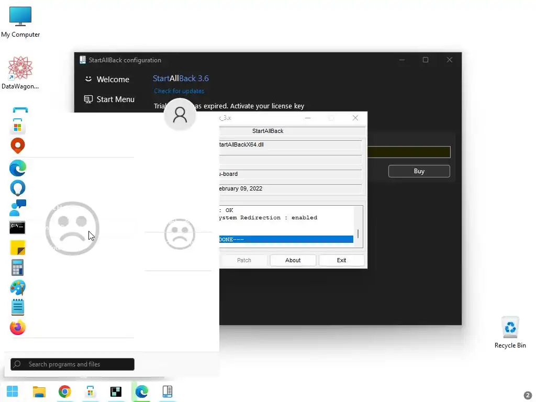Open Command Prompt from Start menu
The image size is (536, 402).
tap(17, 228)
